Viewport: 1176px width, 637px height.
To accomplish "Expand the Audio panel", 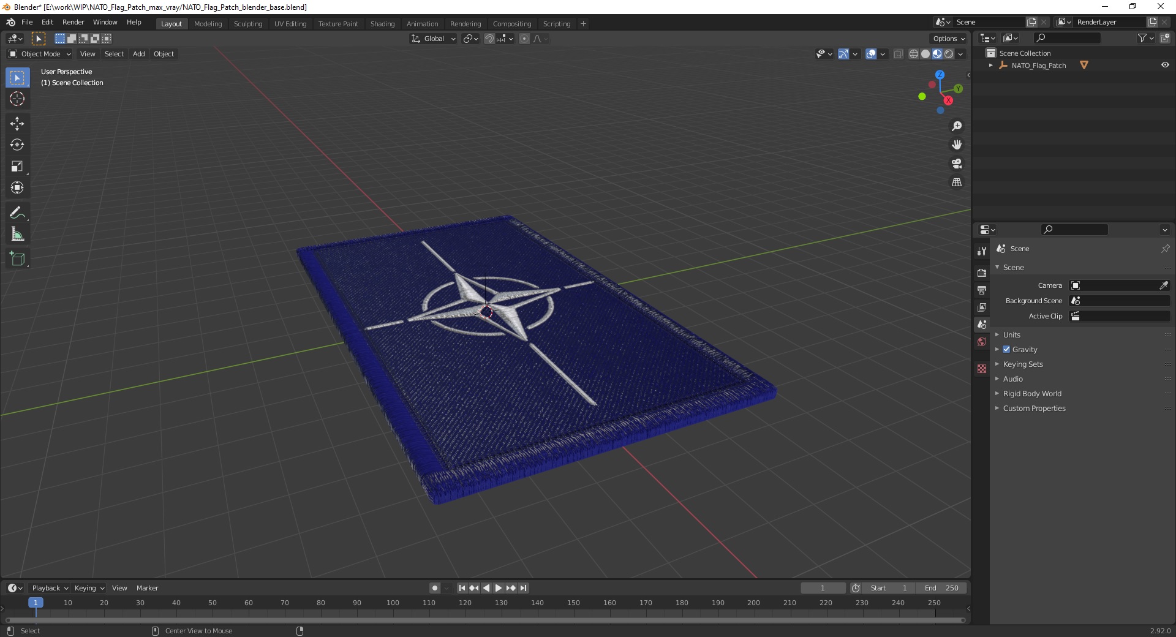I will coord(1012,379).
